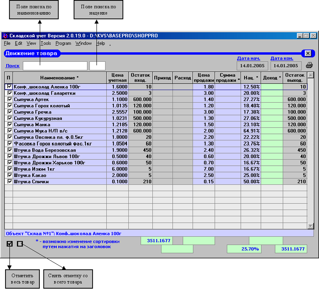Toggle checkbox for Штучка Вода Березовская
The height and width of the screenshot is (289, 319).
point(9,150)
